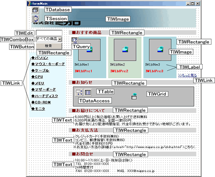Select the TDatabase component icon
Image resolution: width=215 pixels, height=177 pixels.
coord(35,10)
